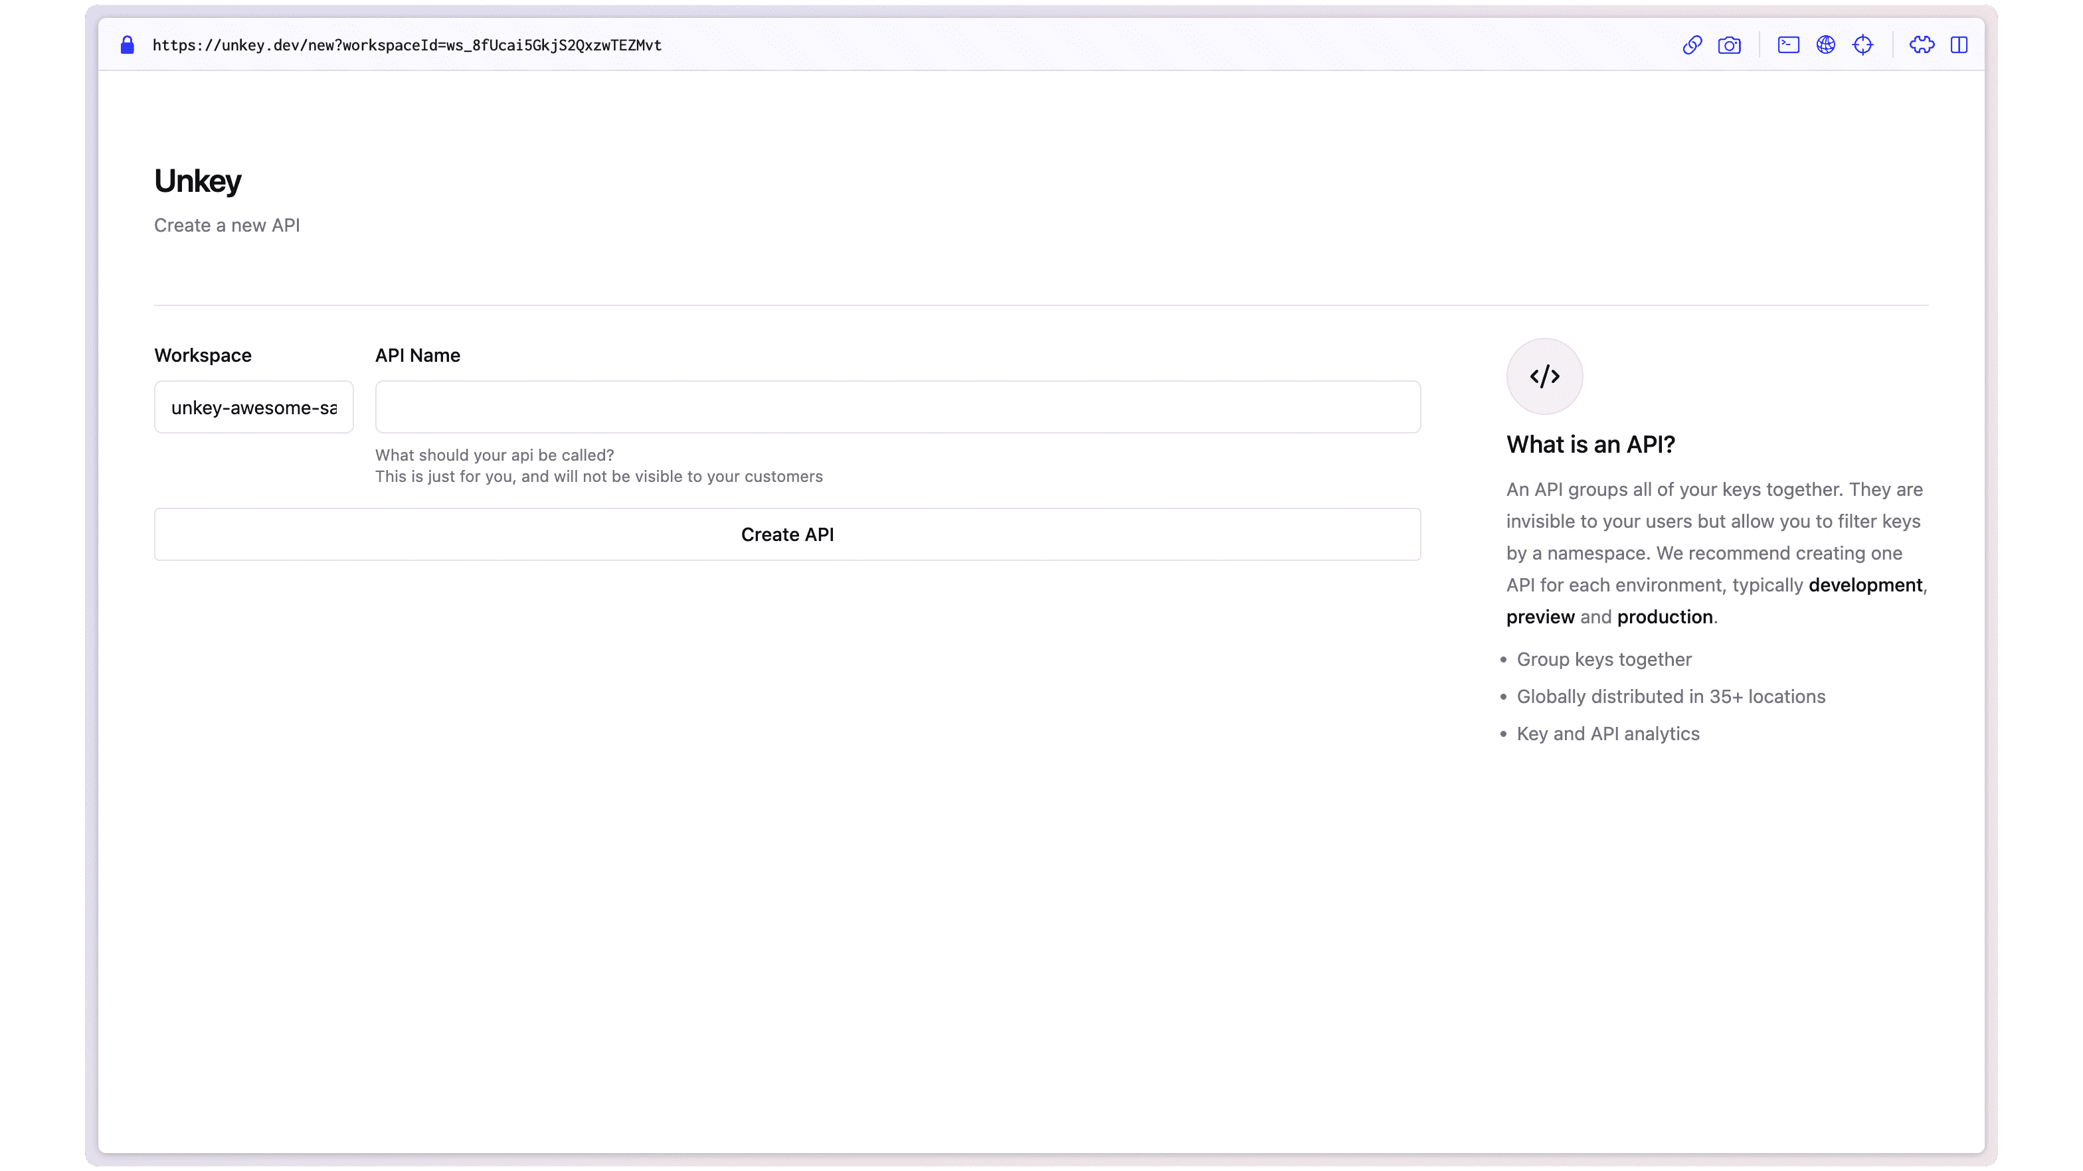The height and width of the screenshot is (1171, 2083).
Task: Click the unkey-awesome-sa workspace field
Action: click(x=253, y=406)
